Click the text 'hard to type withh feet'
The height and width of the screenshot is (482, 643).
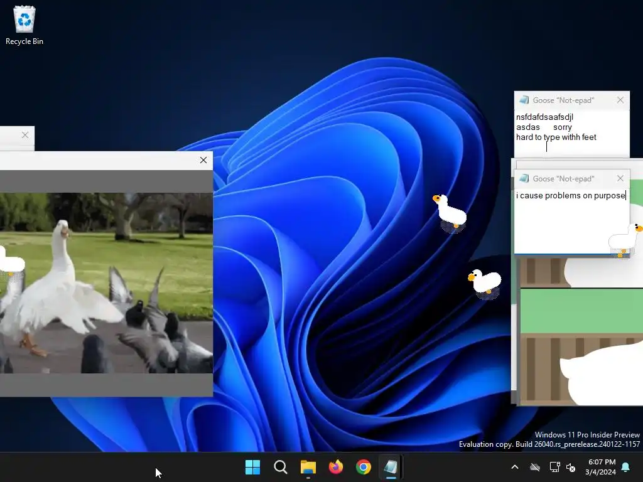click(x=556, y=137)
